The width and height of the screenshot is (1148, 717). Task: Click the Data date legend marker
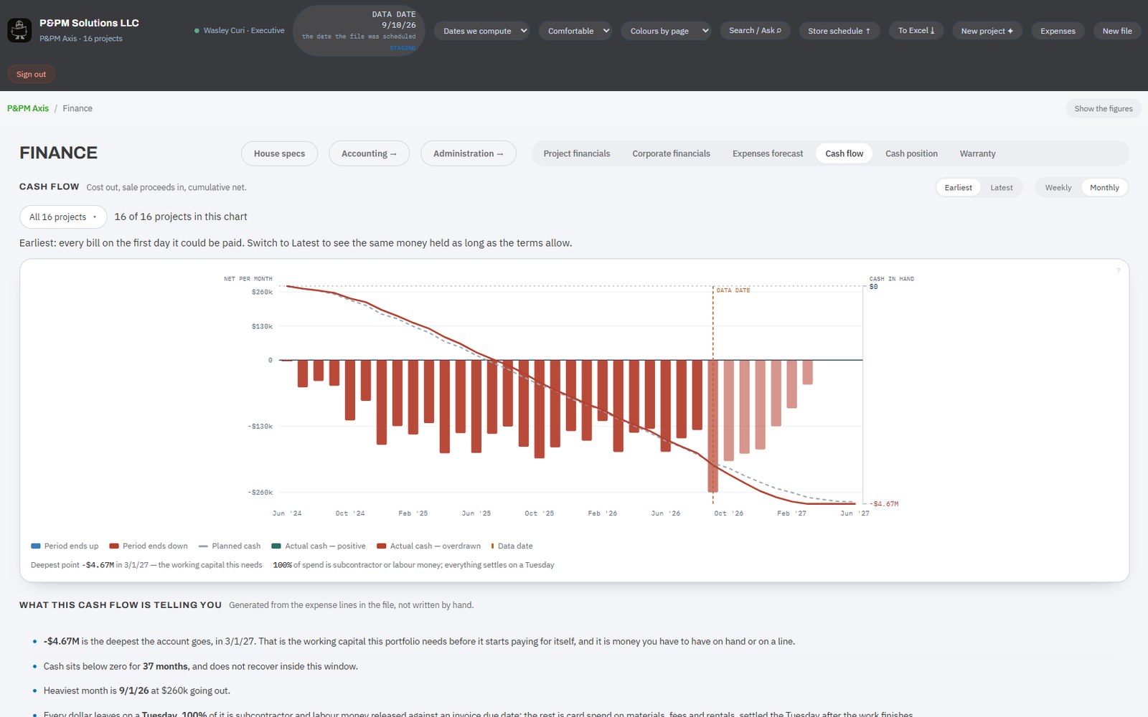[492, 546]
